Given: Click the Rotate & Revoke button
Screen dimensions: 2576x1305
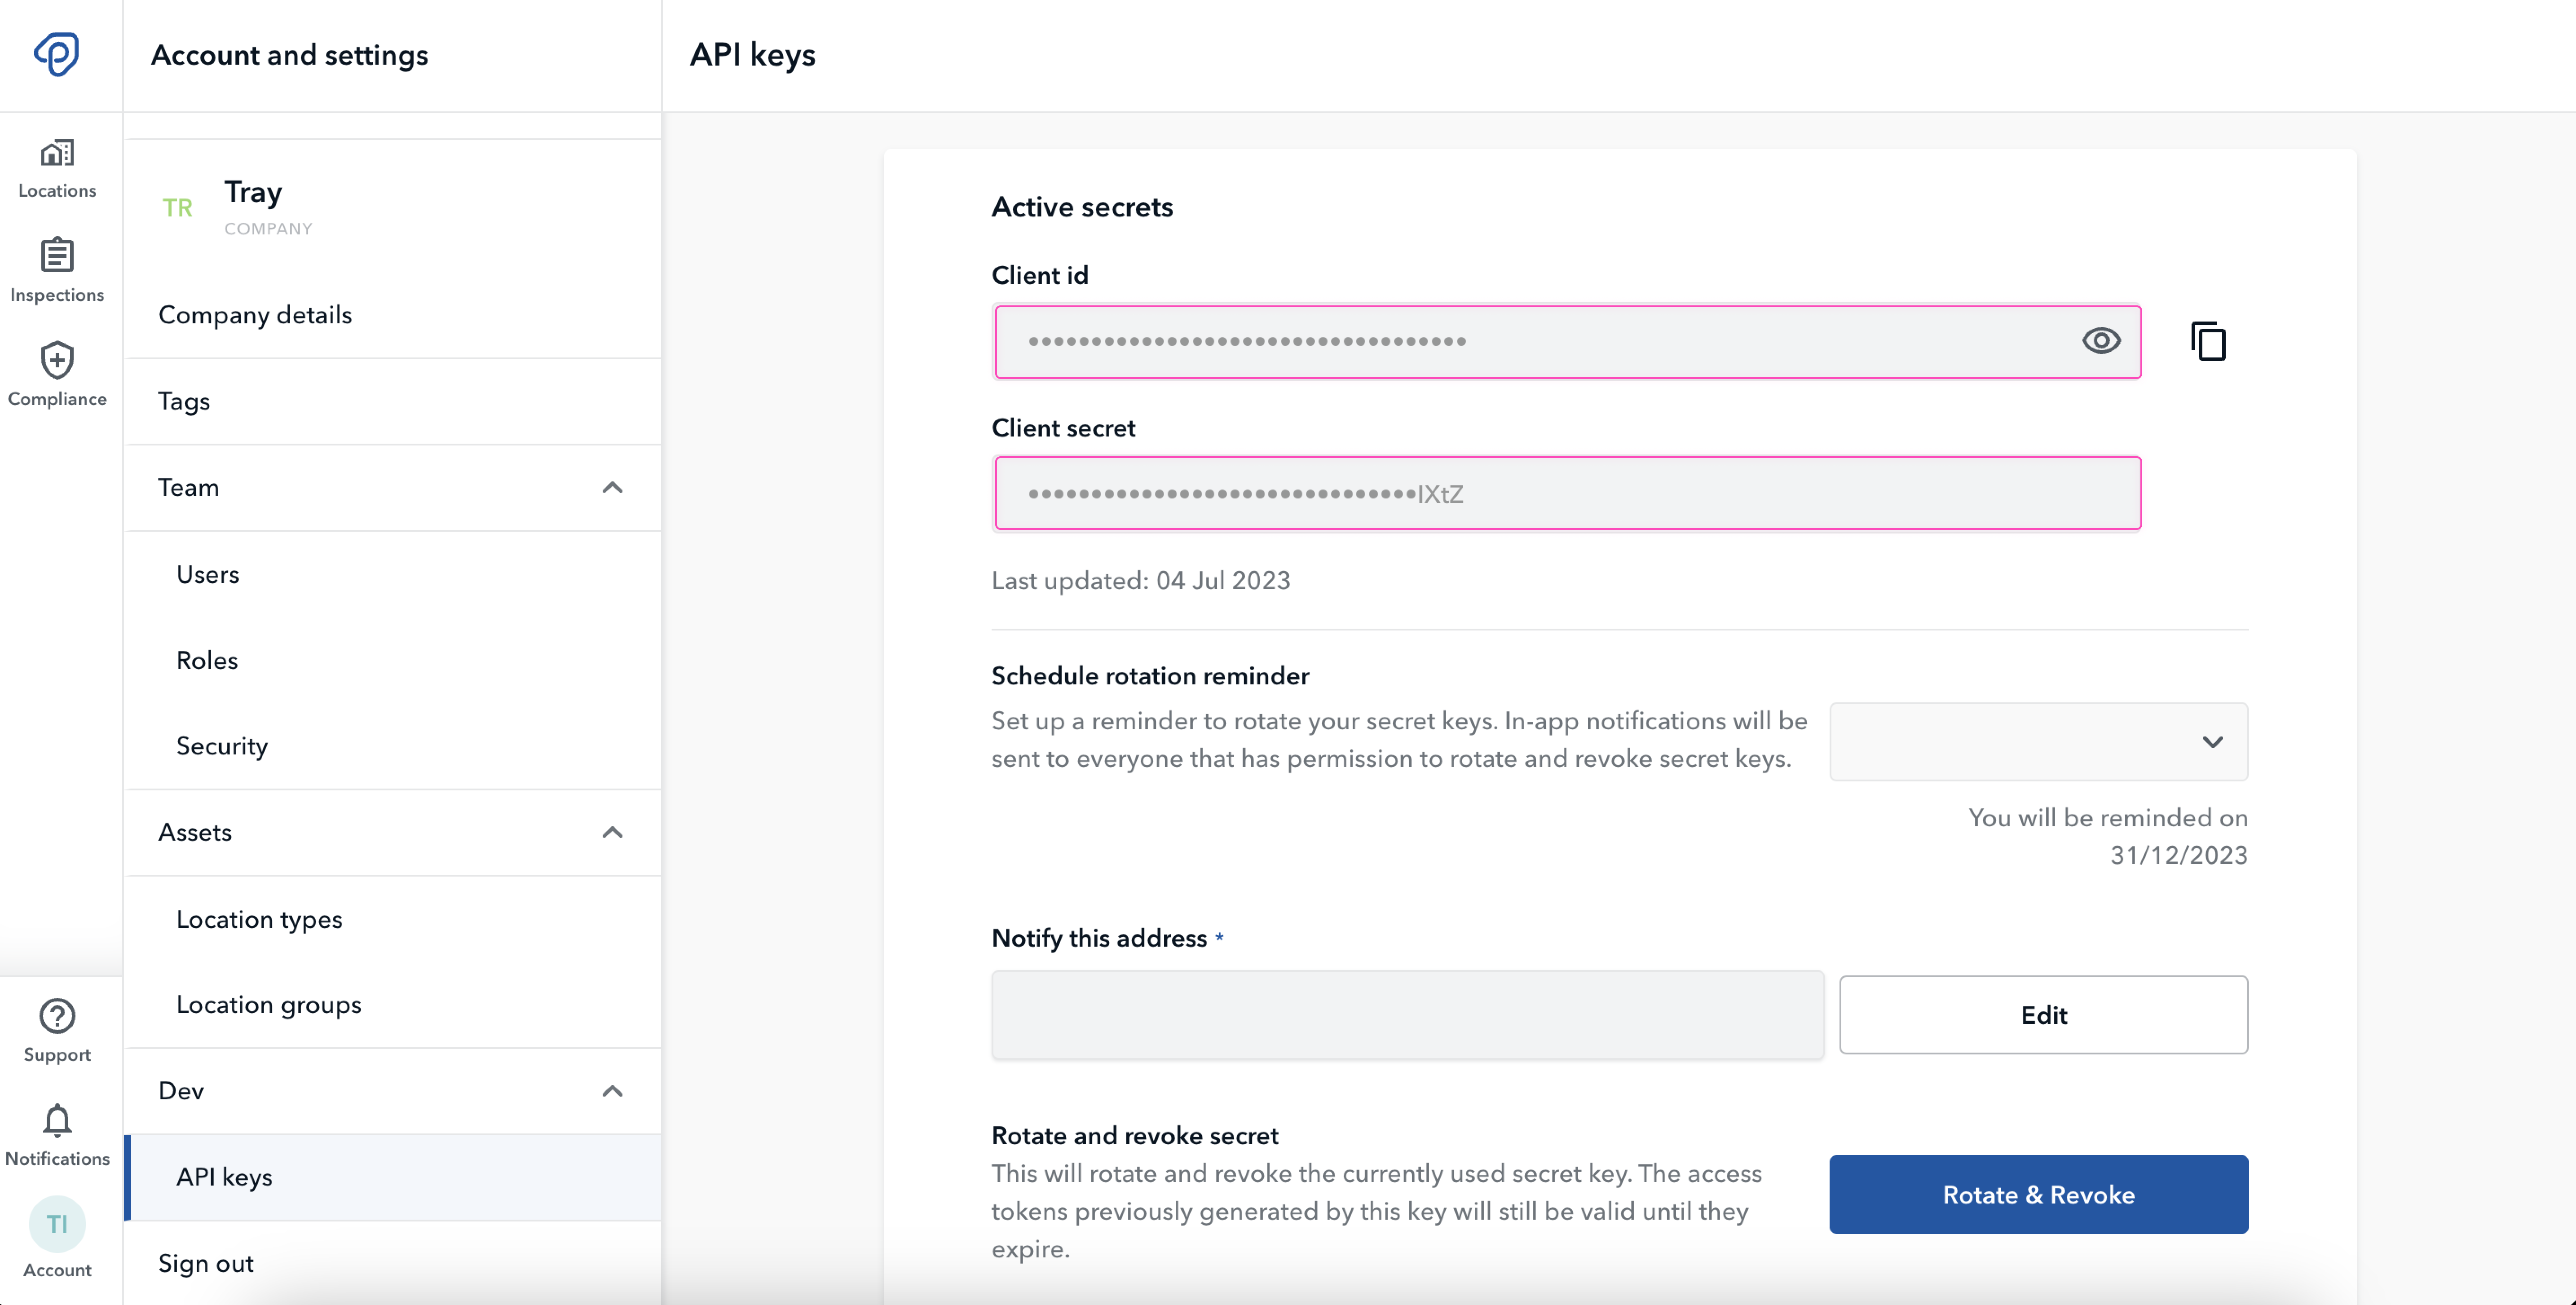Looking at the screenshot, I should tap(2038, 1194).
